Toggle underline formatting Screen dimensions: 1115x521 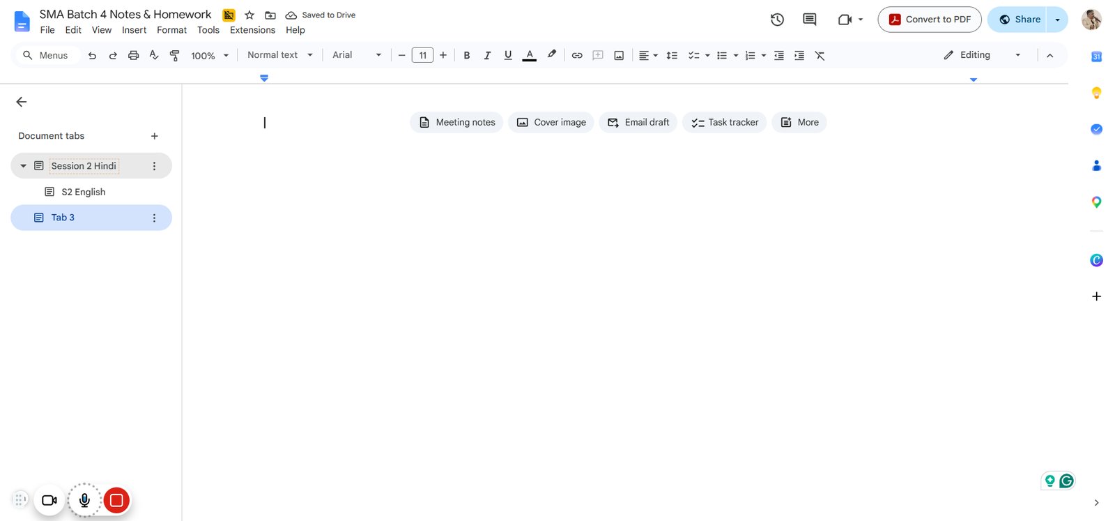click(508, 55)
